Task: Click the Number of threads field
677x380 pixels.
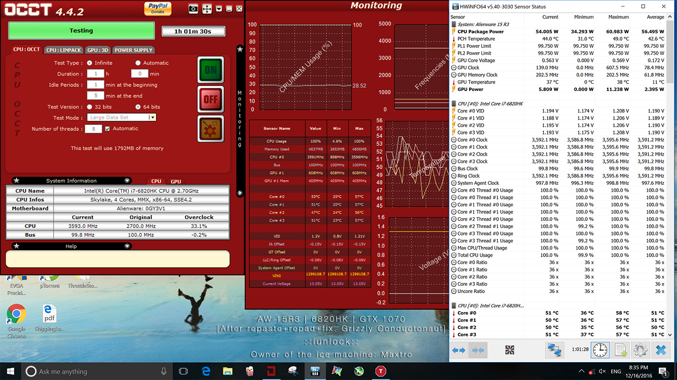Action: click(94, 129)
